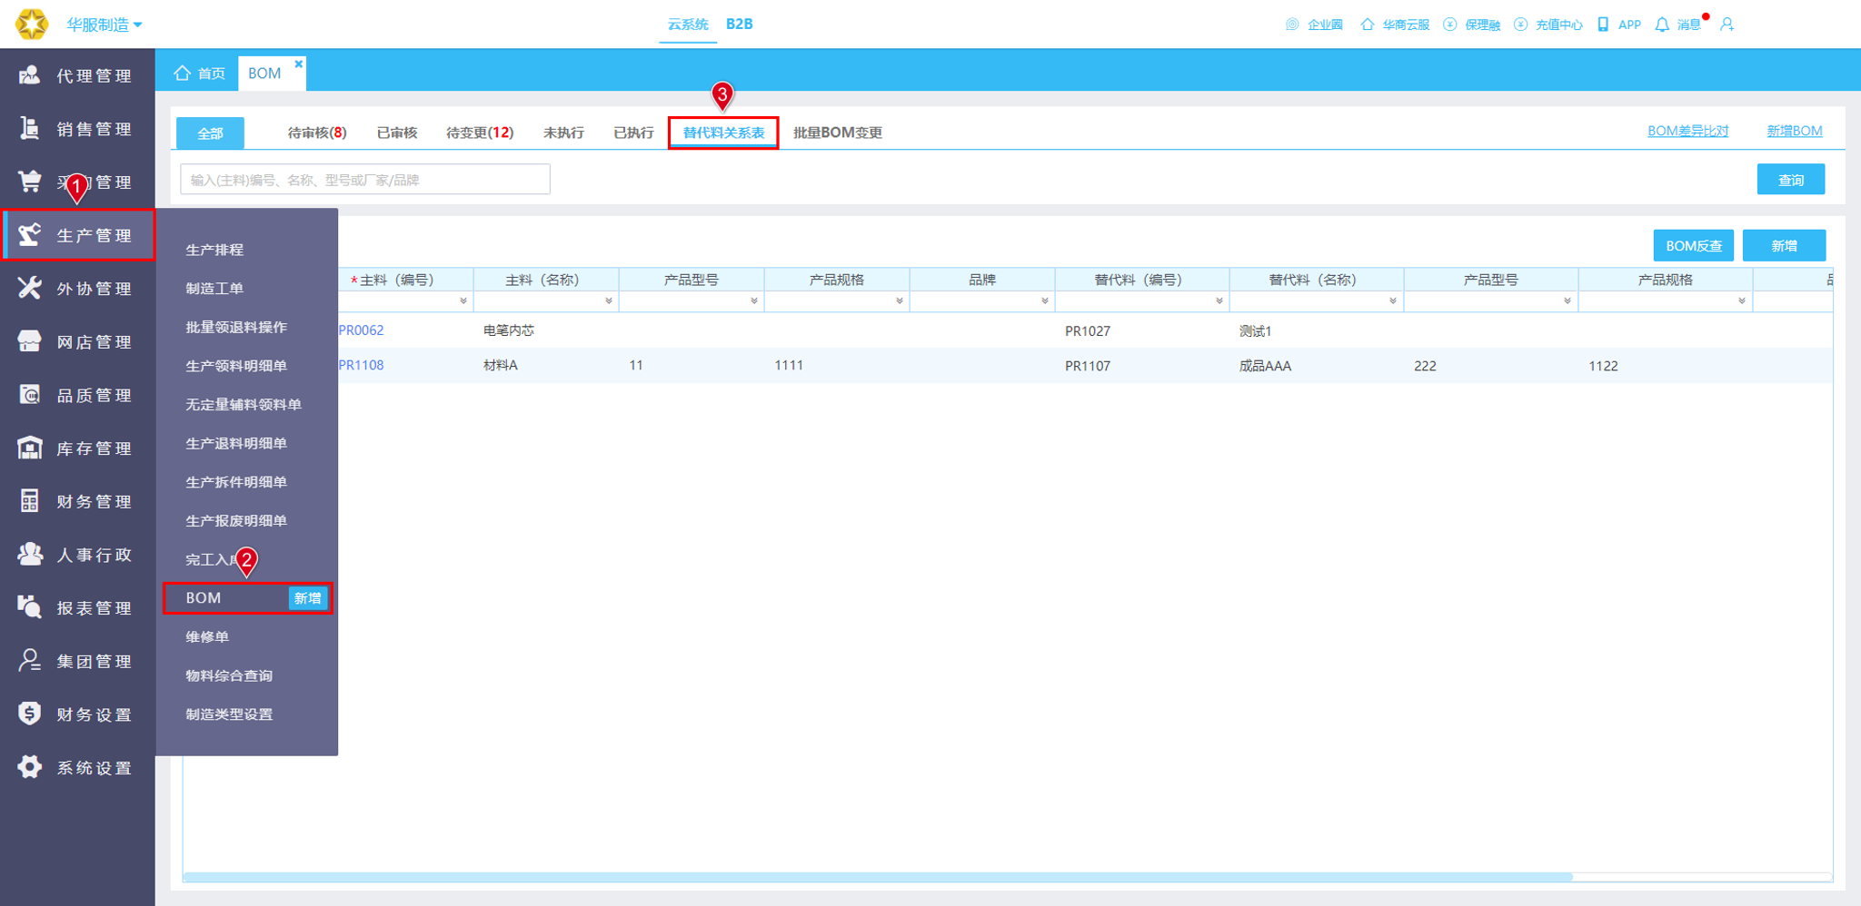Viewport: 1861px width, 906px height.
Task: Open the 系统设置 gear icon
Action: (29, 767)
